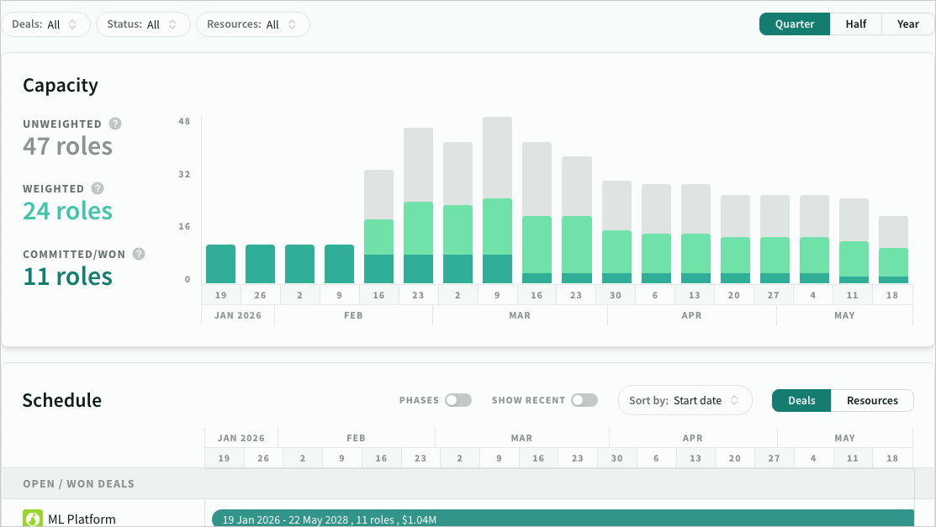Change the Sort by Start date option
936x527 pixels.
685,400
